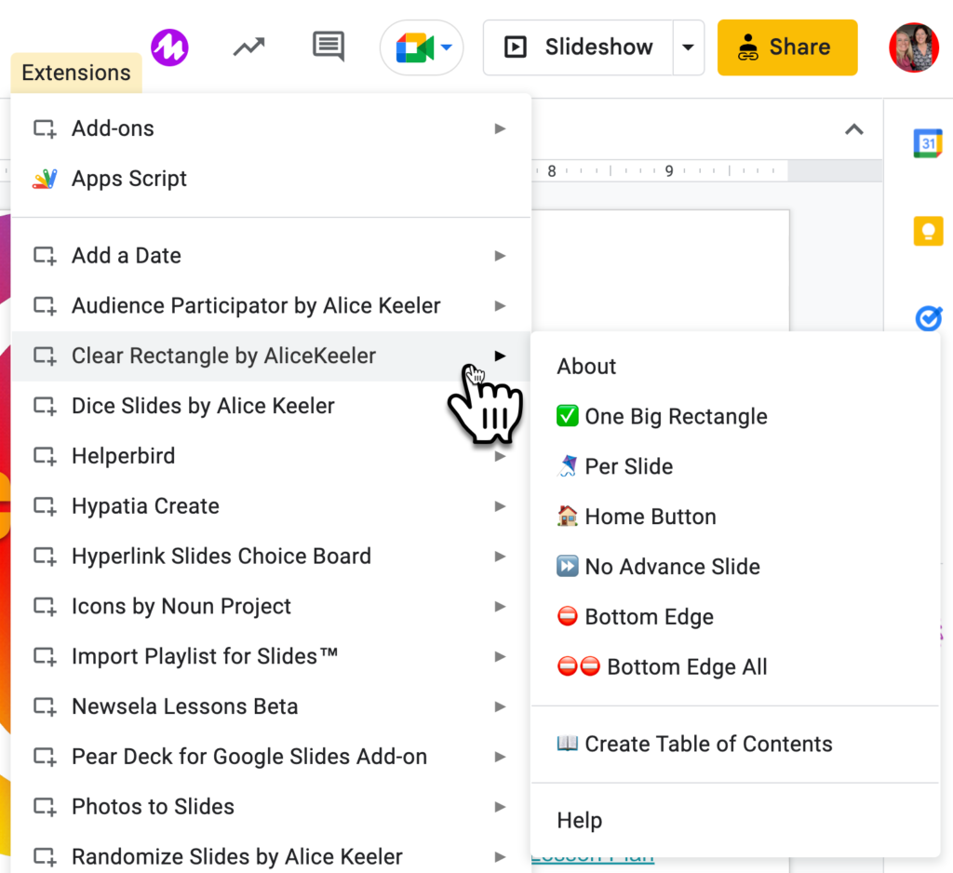The image size is (953, 873).
Task: Click the red no-entry icon of Bottom Edge
Action: pyautogui.click(x=567, y=616)
